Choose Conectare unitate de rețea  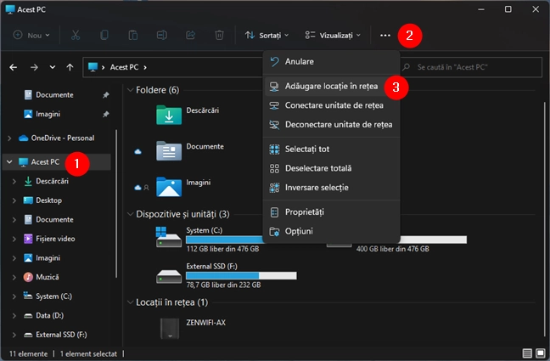coord(332,105)
